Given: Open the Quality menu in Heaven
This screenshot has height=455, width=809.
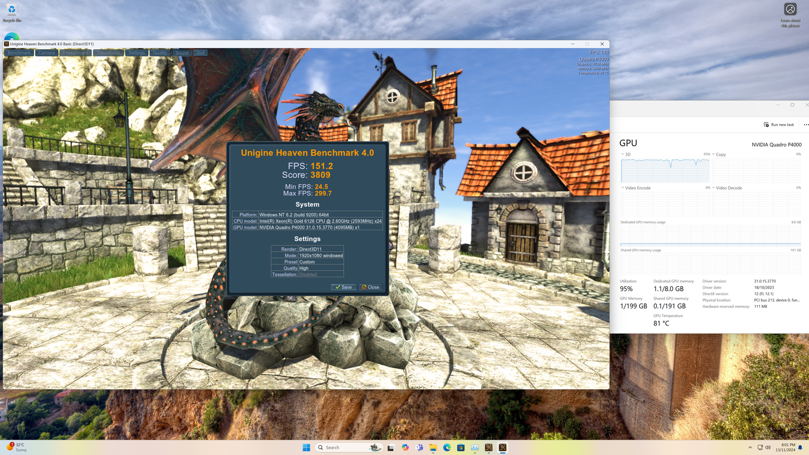Looking at the screenshot, I should pyautogui.click(x=160, y=53).
